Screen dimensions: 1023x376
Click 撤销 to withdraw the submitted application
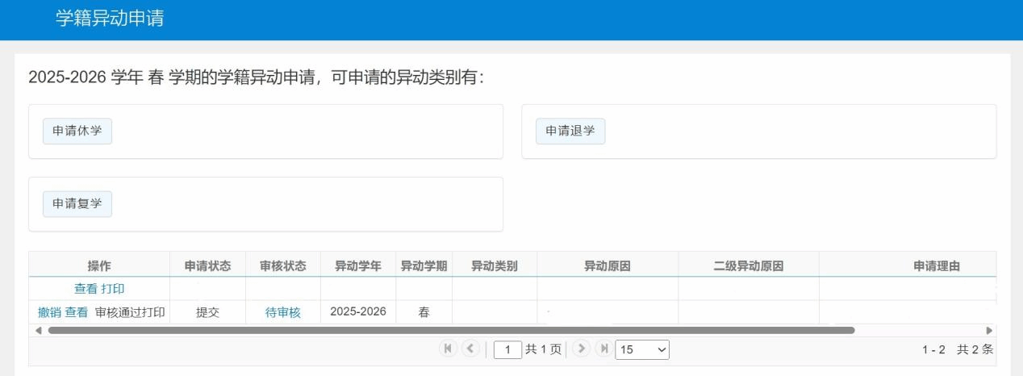click(x=49, y=312)
